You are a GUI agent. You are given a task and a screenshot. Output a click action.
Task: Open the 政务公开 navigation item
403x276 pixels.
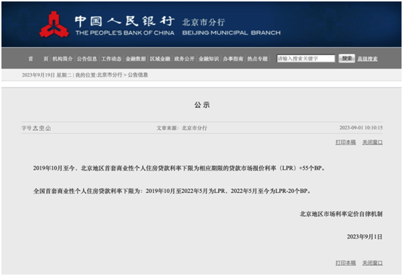(x=184, y=59)
